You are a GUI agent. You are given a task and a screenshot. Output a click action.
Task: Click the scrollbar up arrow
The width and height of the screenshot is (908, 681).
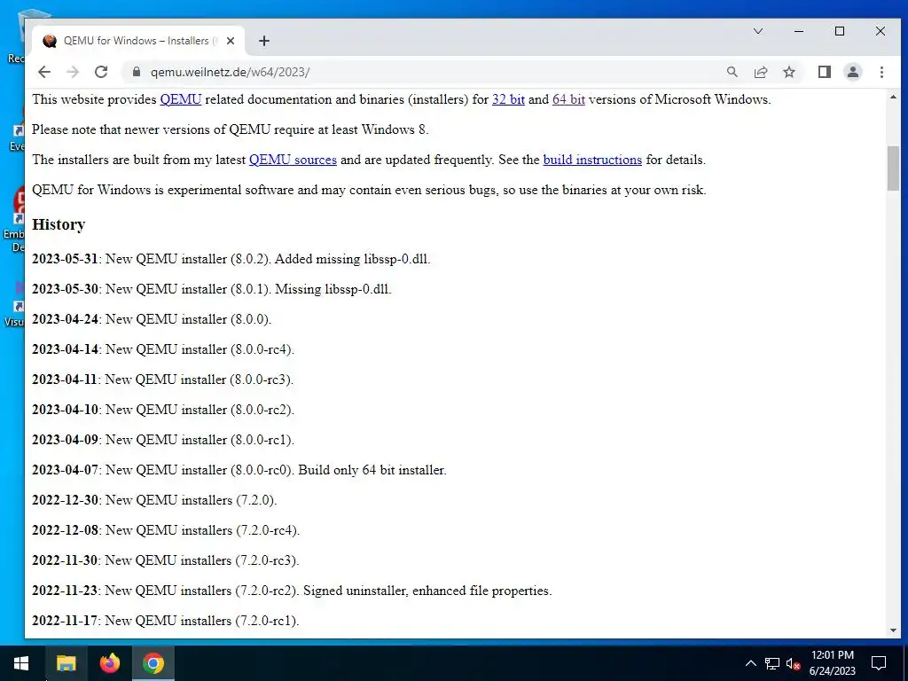pyautogui.click(x=893, y=97)
